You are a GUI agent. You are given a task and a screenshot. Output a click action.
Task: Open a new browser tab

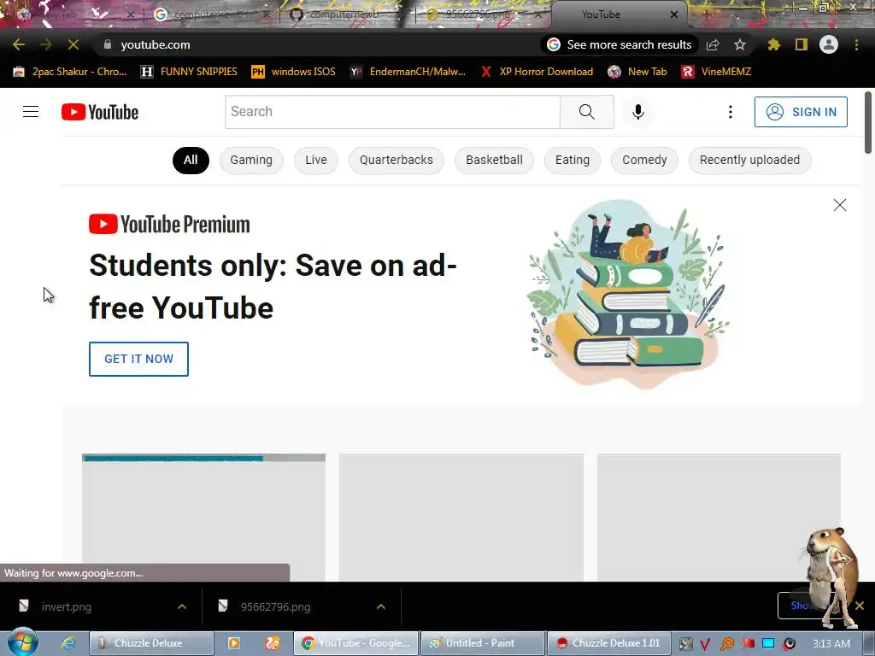tap(705, 15)
